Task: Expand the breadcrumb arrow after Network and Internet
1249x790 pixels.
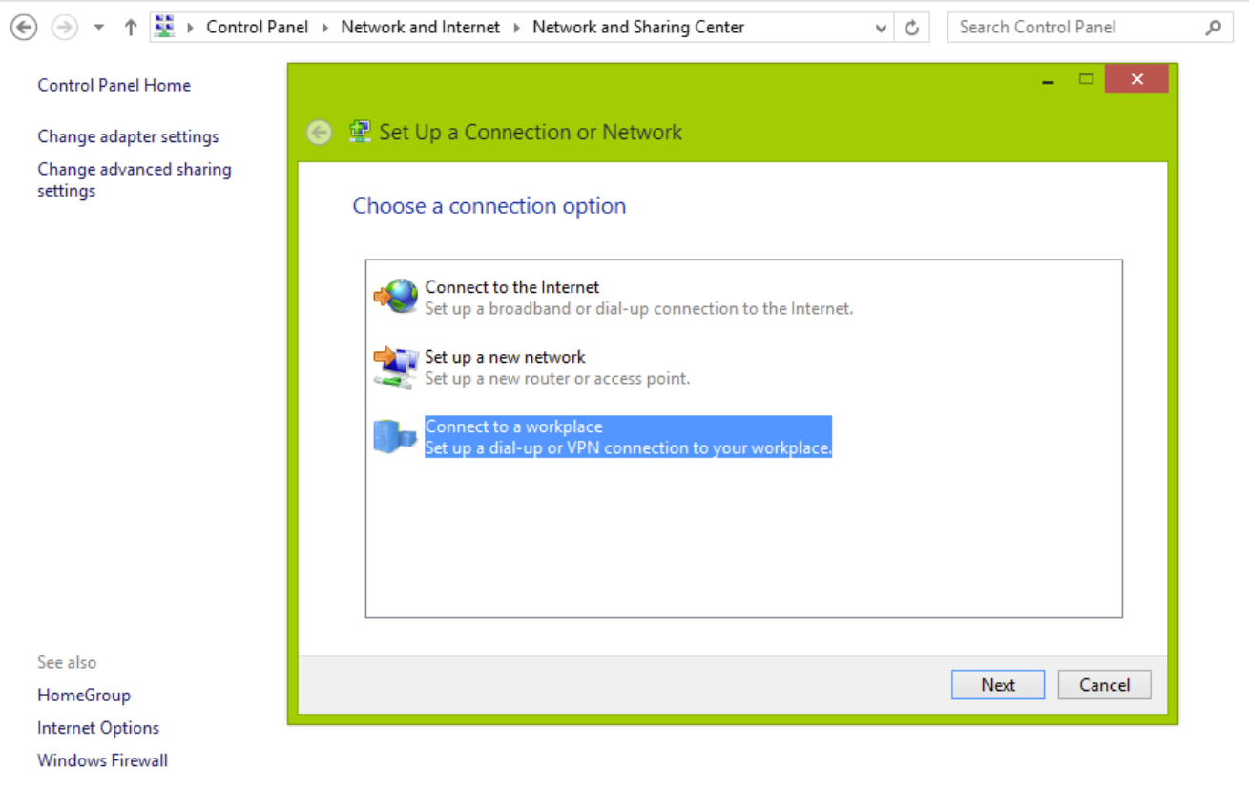Action: pyautogui.click(x=515, y=27)
